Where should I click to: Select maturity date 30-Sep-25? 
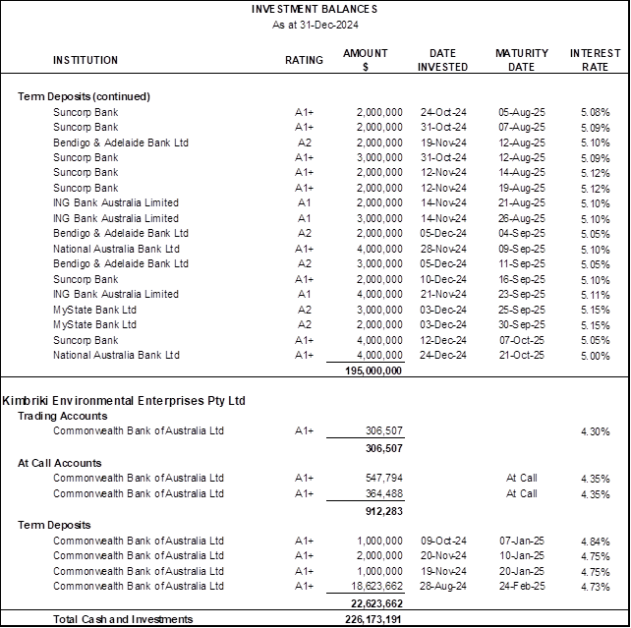522,324
